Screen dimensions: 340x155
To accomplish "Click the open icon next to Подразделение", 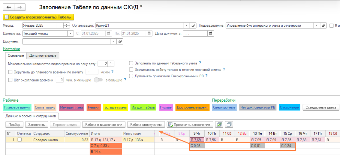I will coord(323,25).
